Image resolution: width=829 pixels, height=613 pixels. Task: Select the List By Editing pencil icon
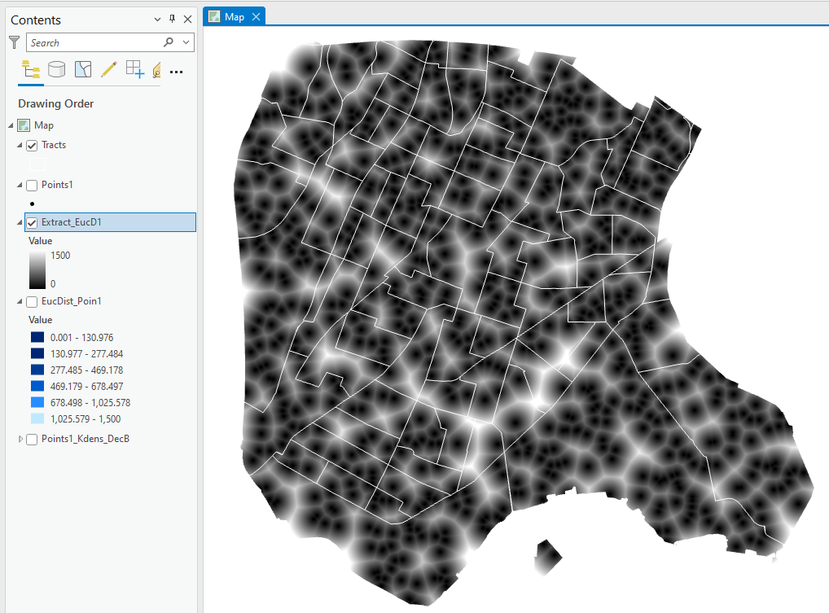coord(108,69)
